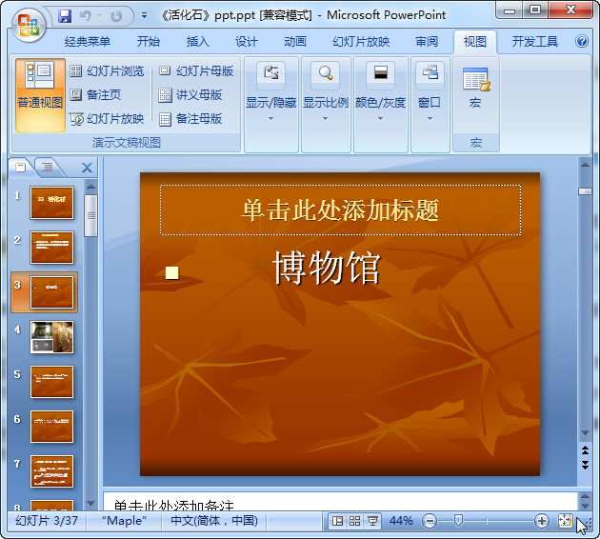
Task: Switch to 普通视图 normal view
Action: (x=40, y=95)
